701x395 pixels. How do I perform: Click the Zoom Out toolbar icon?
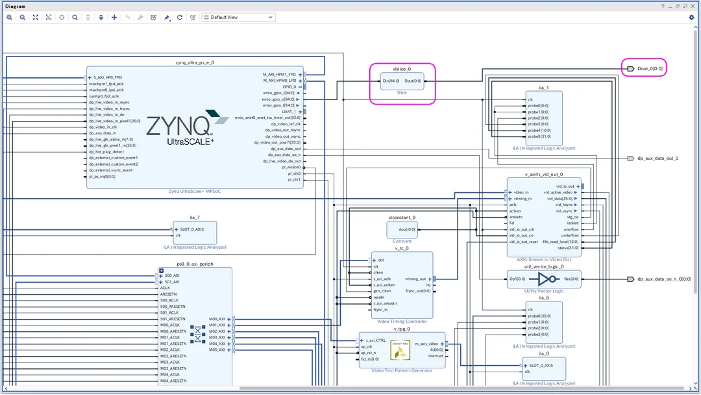(x=22, y=18)
